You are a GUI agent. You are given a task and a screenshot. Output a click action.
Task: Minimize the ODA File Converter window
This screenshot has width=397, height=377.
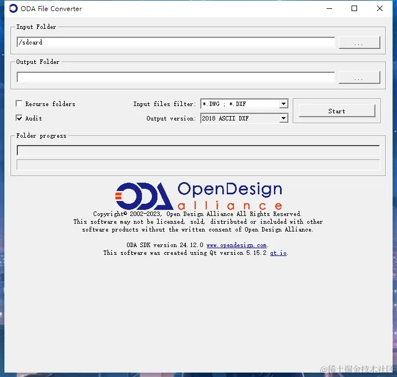click(x=329, y=9)
